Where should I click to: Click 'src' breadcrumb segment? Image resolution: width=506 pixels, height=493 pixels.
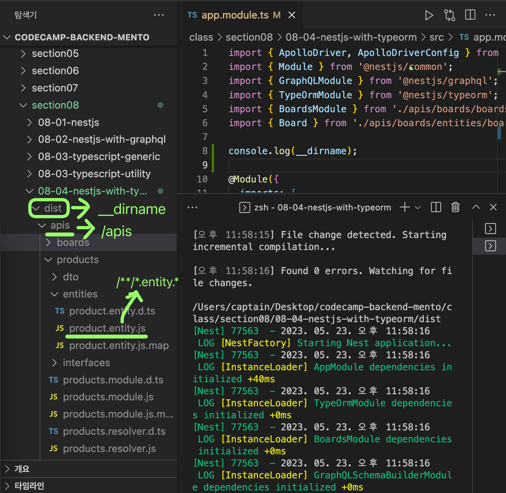[436, 37]
